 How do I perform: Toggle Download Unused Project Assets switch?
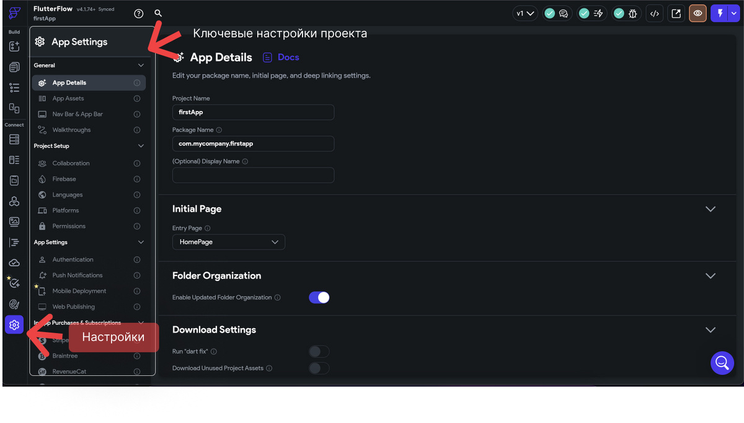point(319,368)
